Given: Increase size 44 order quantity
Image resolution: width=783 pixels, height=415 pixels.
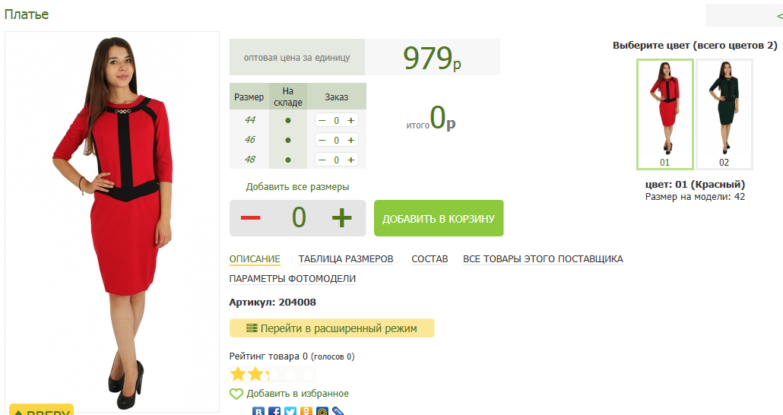Looking at the screenshot, I should point(351,120).
